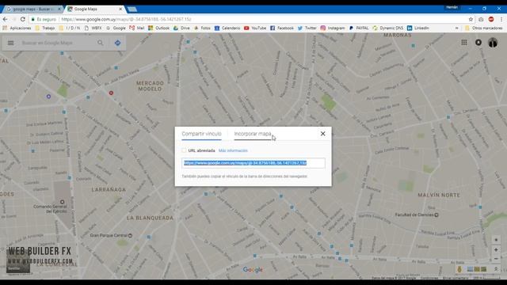Viewport: 507px width, 285px height.
Task: Open the Hernán profile switcher
Action: pos(452,7)
